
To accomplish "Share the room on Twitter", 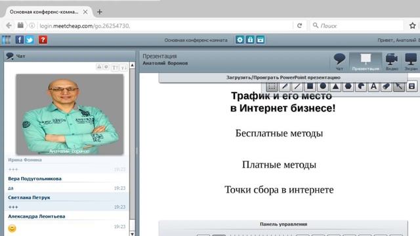I will coord(30,40).
